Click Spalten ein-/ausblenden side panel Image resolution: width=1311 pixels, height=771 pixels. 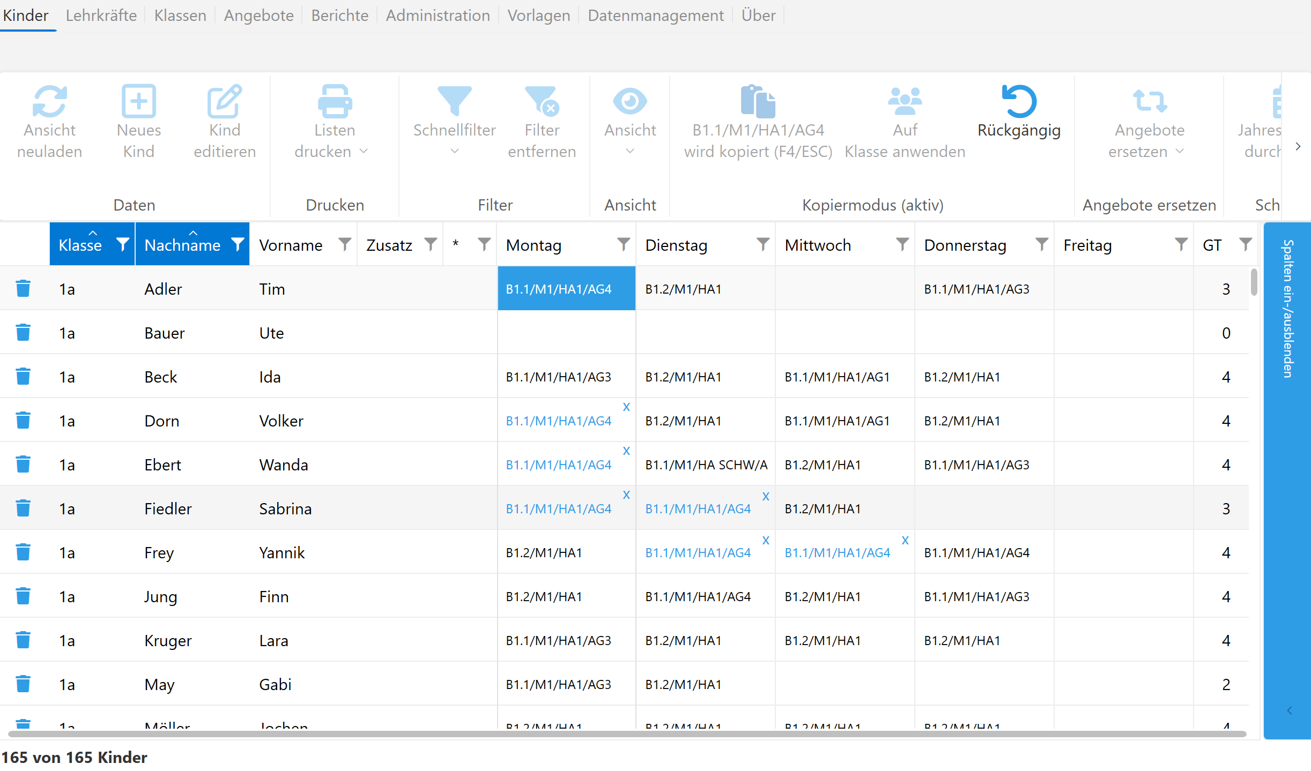(1287, 308)
